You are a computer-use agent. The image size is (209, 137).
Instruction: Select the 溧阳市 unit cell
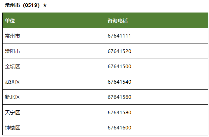click(13, 51)
